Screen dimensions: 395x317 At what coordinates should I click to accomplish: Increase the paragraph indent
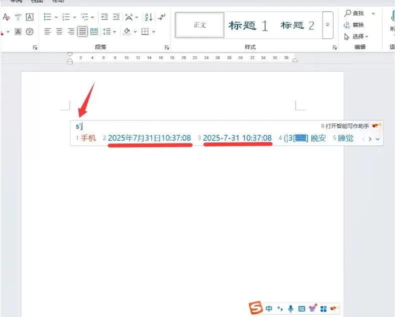click(116, 17)
